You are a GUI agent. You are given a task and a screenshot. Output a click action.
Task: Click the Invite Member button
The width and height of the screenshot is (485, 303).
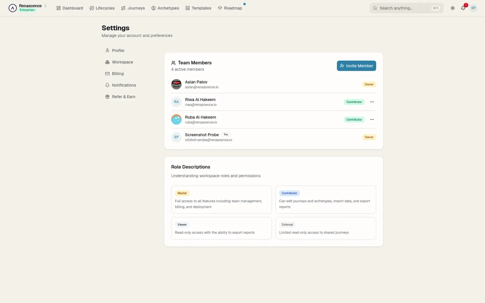(356, 66)
